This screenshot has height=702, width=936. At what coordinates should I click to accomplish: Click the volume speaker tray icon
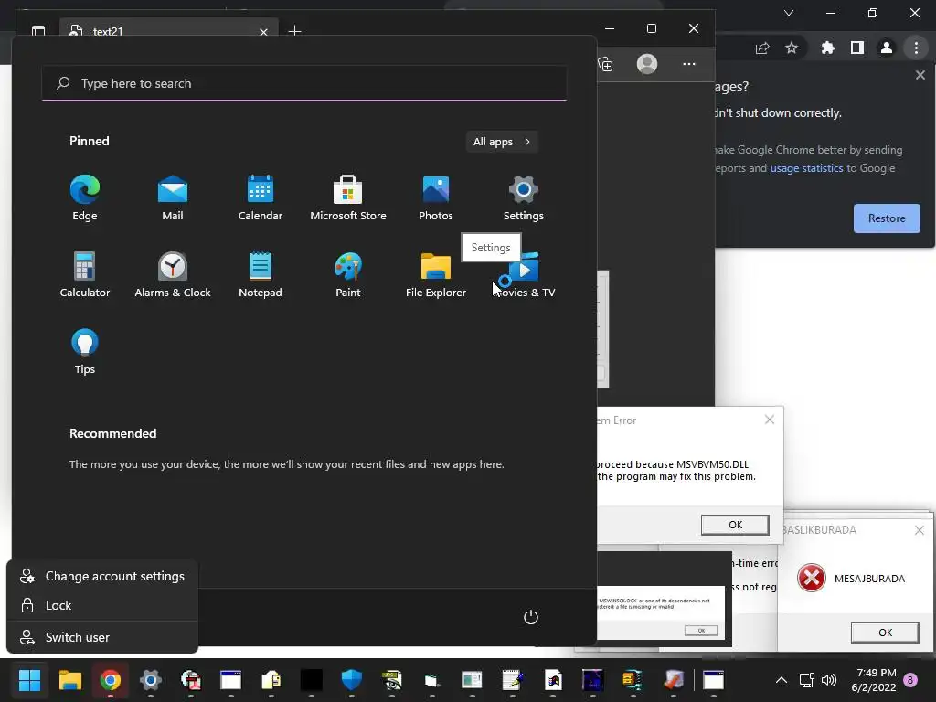(x=828, y=680)
